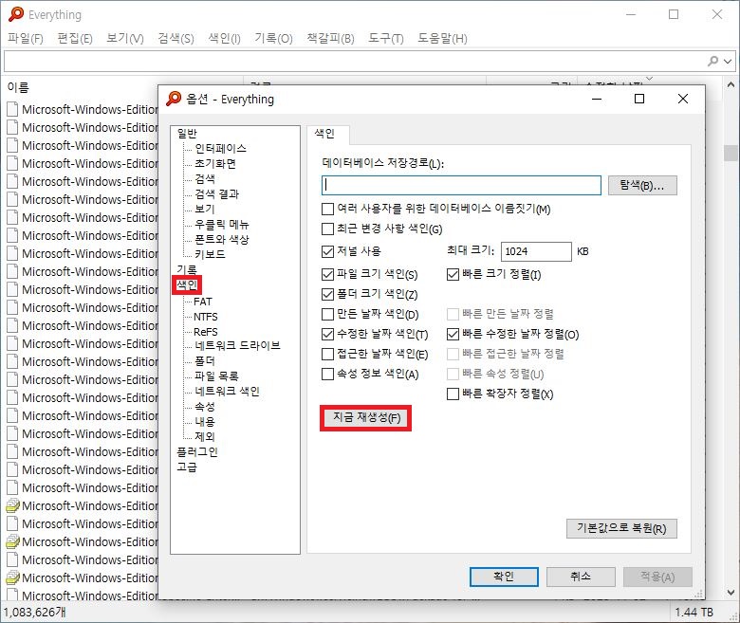Image resolution: width=740 pixels, height=623 pixels.
Task: Toggle 폴더 크기 색인 checkbox
Action: [327, 294]
